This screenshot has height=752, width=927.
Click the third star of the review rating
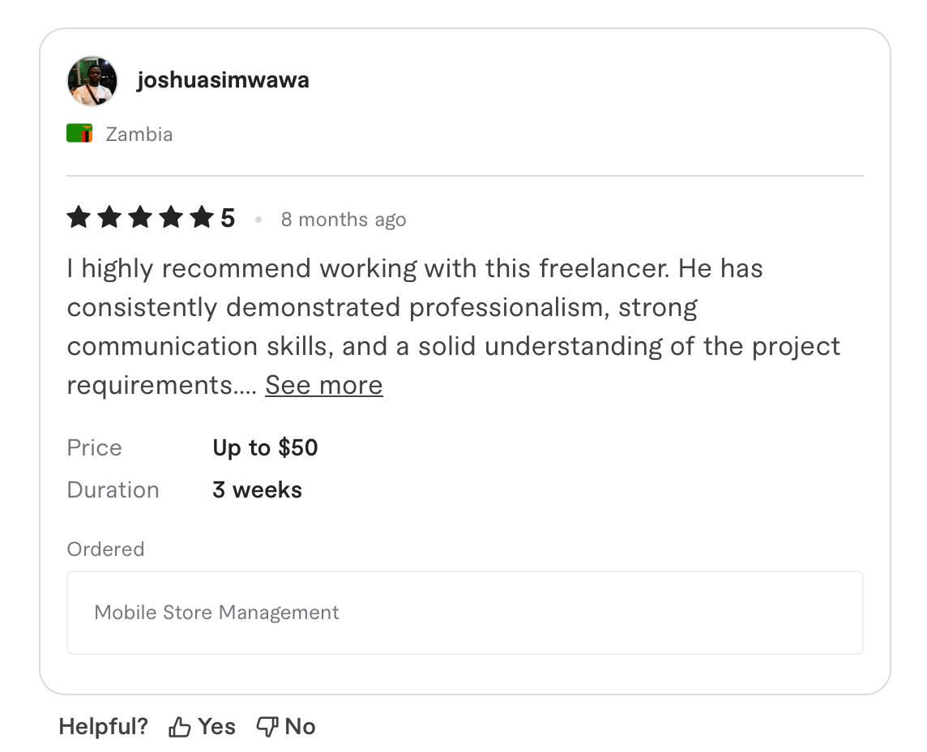pyautogui.click(x=140, y=217)
